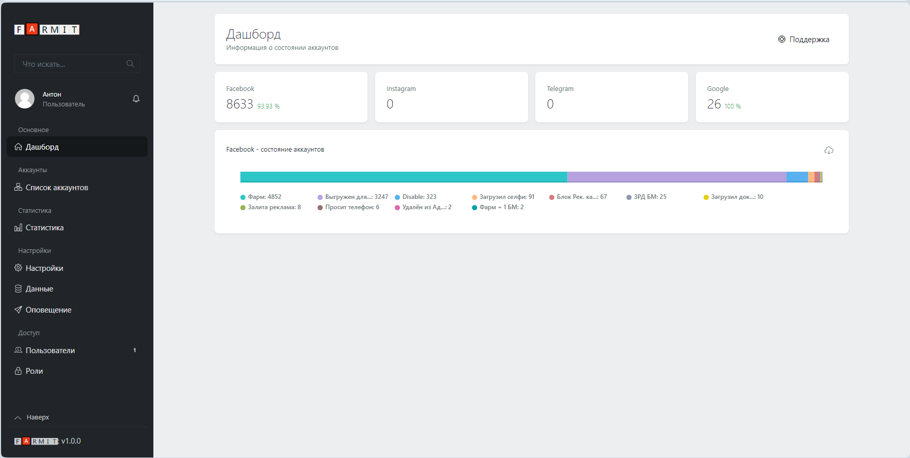This screenshot has height=458, width=910.
Task: Click the teal Фарм bar segment
Action: 404,177
